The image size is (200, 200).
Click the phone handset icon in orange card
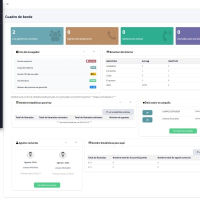coord(111,35)
